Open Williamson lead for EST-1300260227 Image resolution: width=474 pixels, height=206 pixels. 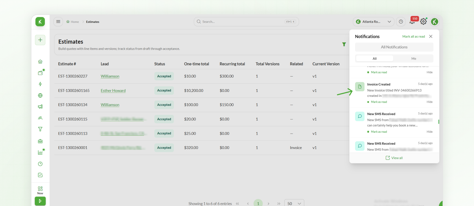tap(110, 76)
